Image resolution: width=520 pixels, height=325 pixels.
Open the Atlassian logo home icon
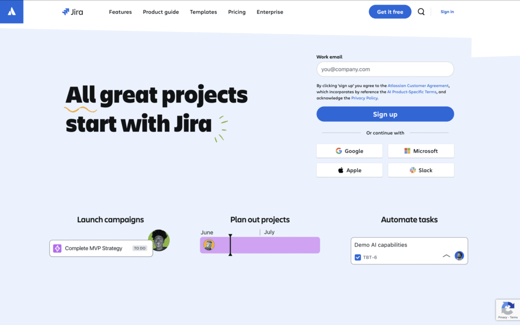pos(11,11)
